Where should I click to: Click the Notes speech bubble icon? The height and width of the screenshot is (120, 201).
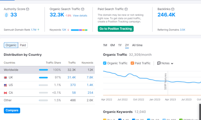[x=159, y=63]
